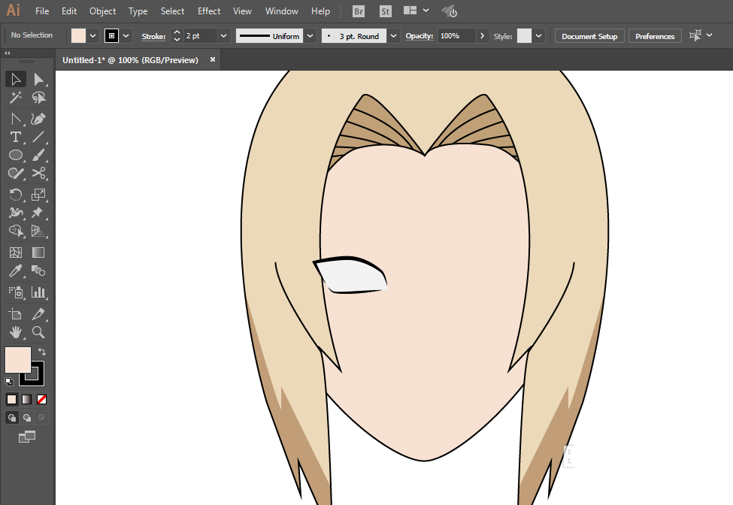733x505 pixels.
Task: Open the stroke color dropdown in control bar
Action: 126,36
